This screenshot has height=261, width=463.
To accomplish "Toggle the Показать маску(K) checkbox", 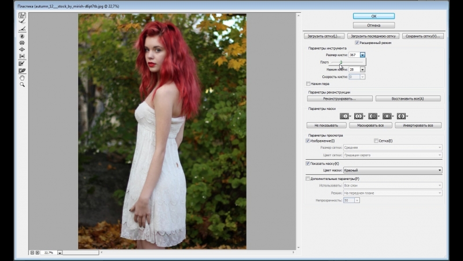I will coord(308,164).
